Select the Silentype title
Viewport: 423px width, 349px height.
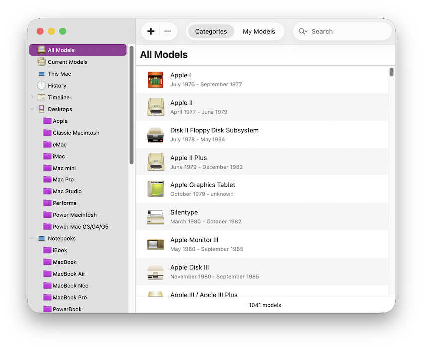click(184, 212)
